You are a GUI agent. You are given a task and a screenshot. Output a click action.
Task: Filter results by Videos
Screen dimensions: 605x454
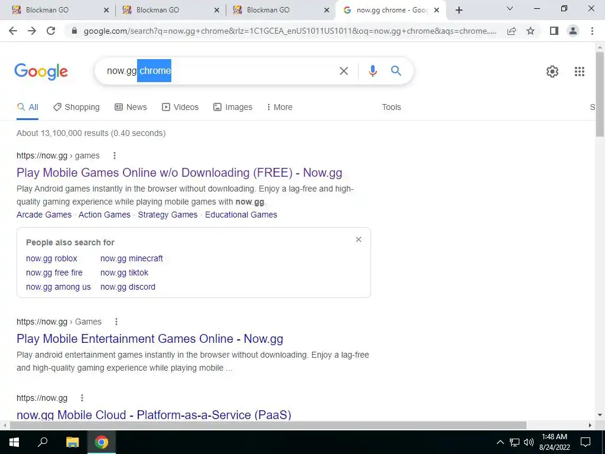(180, 107)
